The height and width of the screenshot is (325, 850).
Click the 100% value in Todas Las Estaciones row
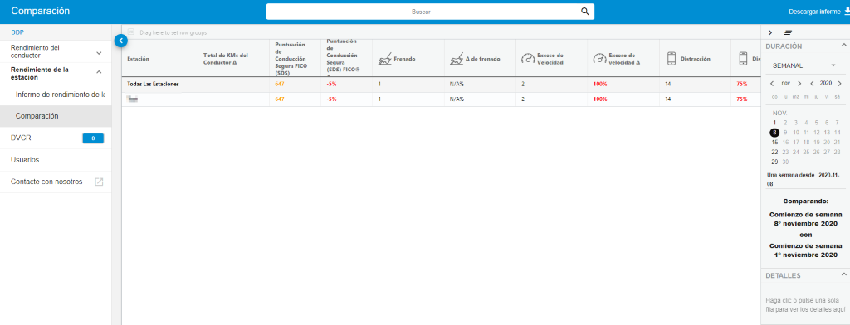click(600, 84)
